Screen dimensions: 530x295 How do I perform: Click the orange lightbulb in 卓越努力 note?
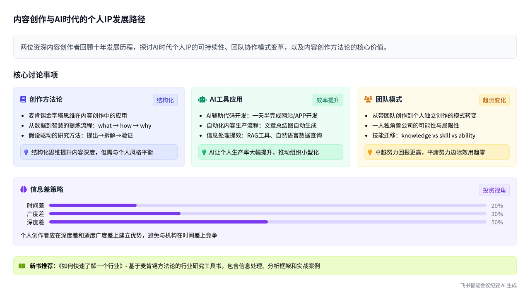(x=370, y=152)
